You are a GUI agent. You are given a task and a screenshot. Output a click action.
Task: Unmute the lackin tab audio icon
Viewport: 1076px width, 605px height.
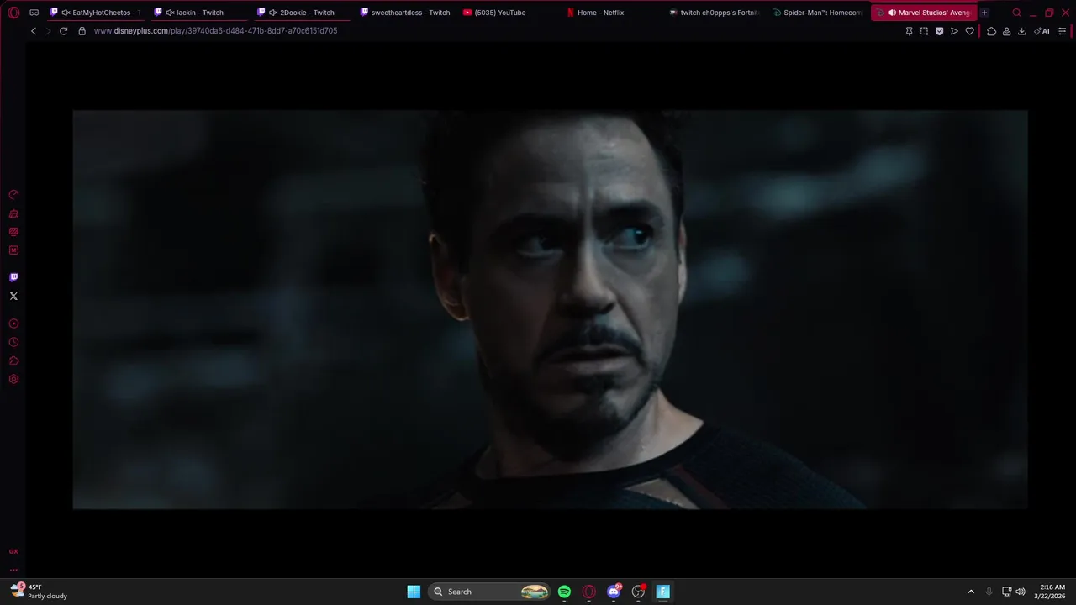point(170,13)
